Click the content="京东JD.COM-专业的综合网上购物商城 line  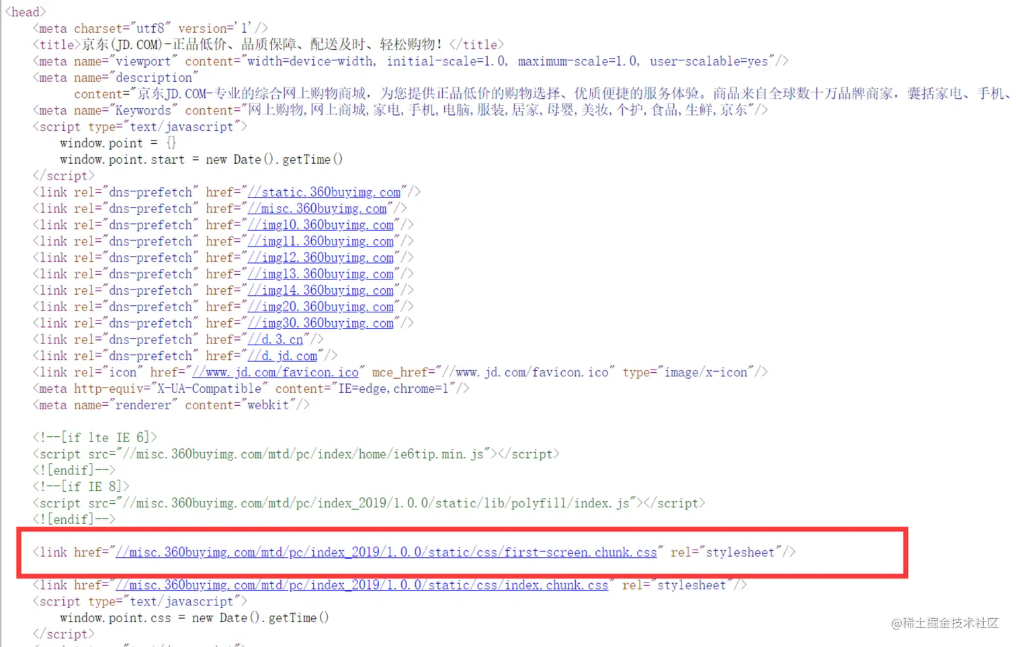(x=542, y=94)
